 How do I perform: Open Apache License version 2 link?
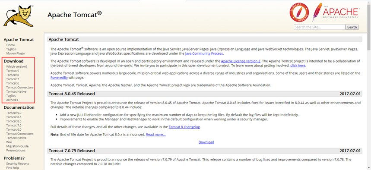point(241,61)
